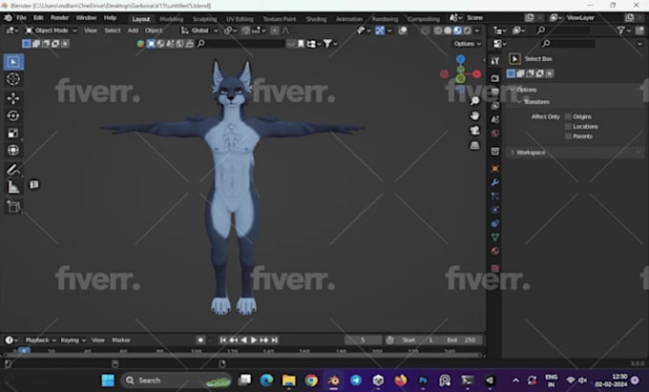Select the 3D Cursor tool
The width and height of the screenshot is (649, 392).
point(13,78)
